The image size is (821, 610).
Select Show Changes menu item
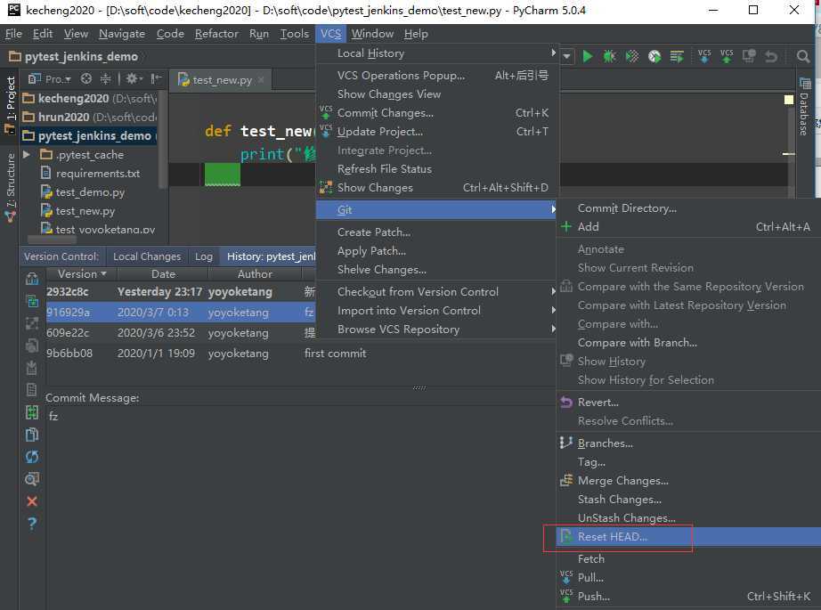tap(438, 187)
